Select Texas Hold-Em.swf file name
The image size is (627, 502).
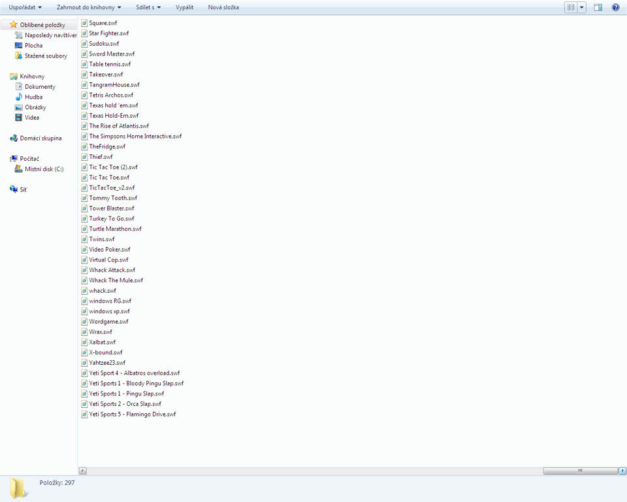point(114,116)
